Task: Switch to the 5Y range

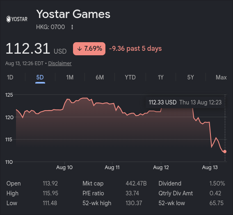Action: tap(190, 77)
